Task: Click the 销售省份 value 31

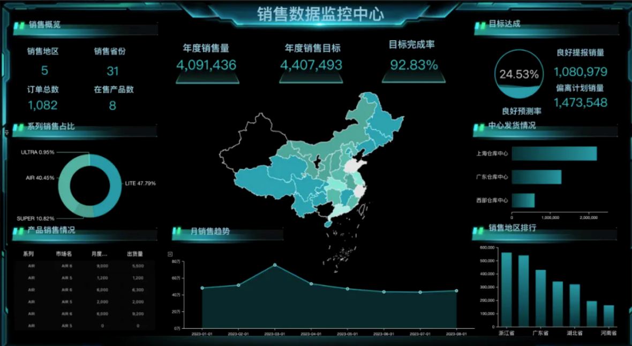Action: tap(112, 71)
